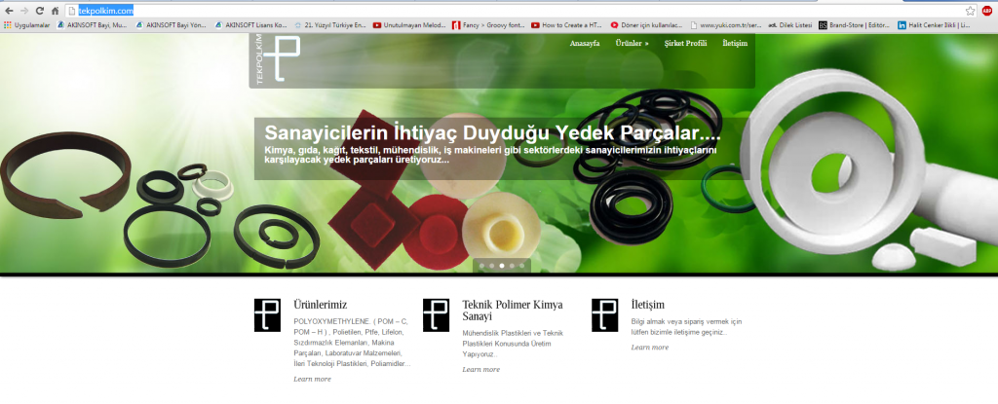The image size is (998, 404).
Task: Go to browser home page icon
Action: [x=56, y=11]
